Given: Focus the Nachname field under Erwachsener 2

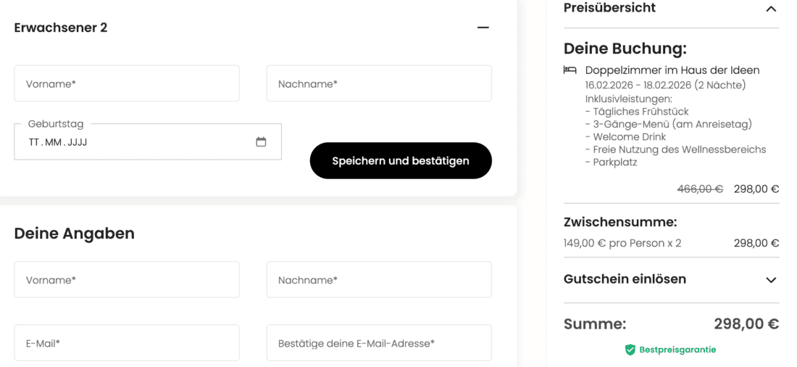Looking at the screenshot, I should [x=379, y=83].
